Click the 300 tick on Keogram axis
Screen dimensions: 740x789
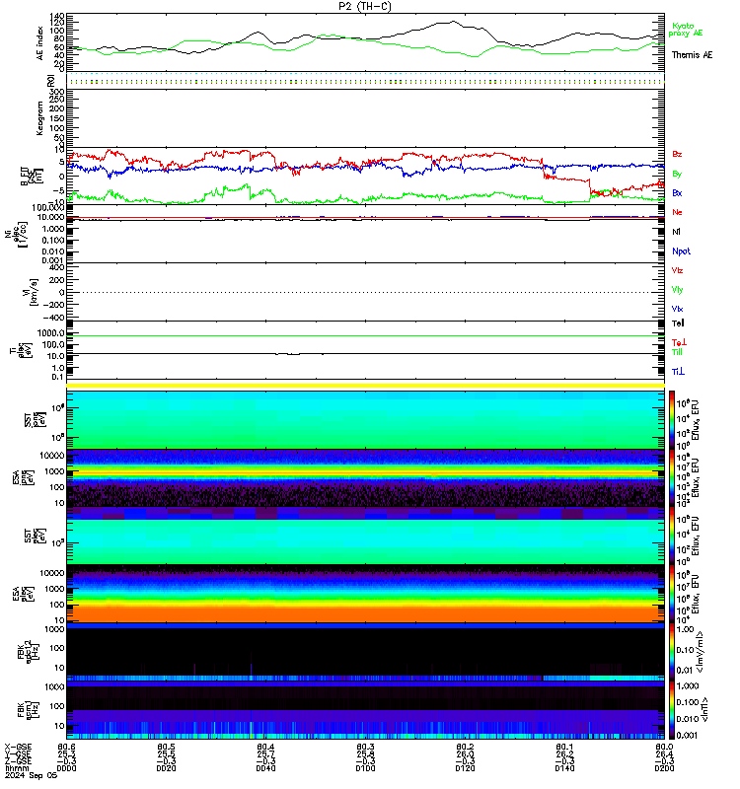coord(57,92)
